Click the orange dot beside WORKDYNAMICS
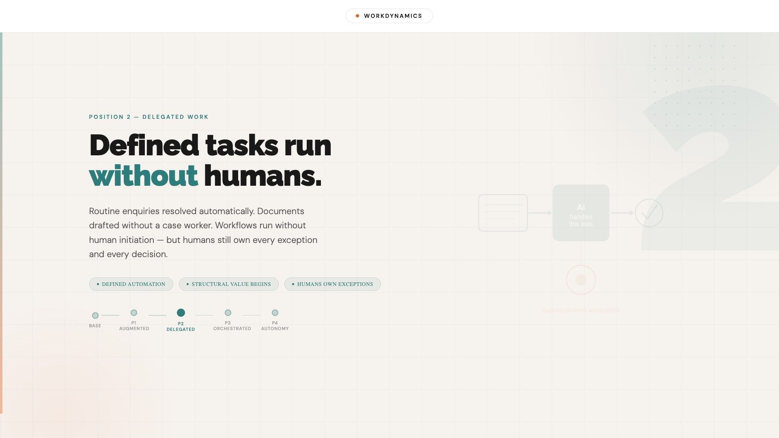Viewport: 779px width, 438px height. click(x=357, y=16)
